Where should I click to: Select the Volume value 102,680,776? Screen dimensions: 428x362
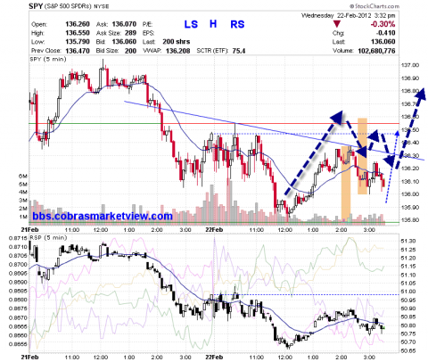click(376, 51)
